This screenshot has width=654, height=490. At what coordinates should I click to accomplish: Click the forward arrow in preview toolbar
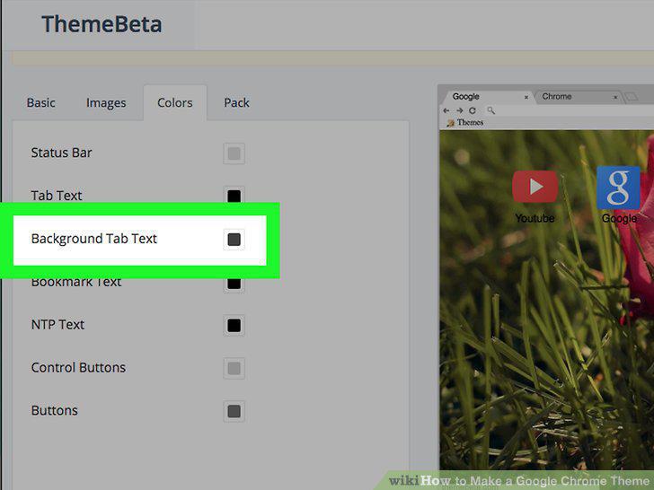coord(460,110)
